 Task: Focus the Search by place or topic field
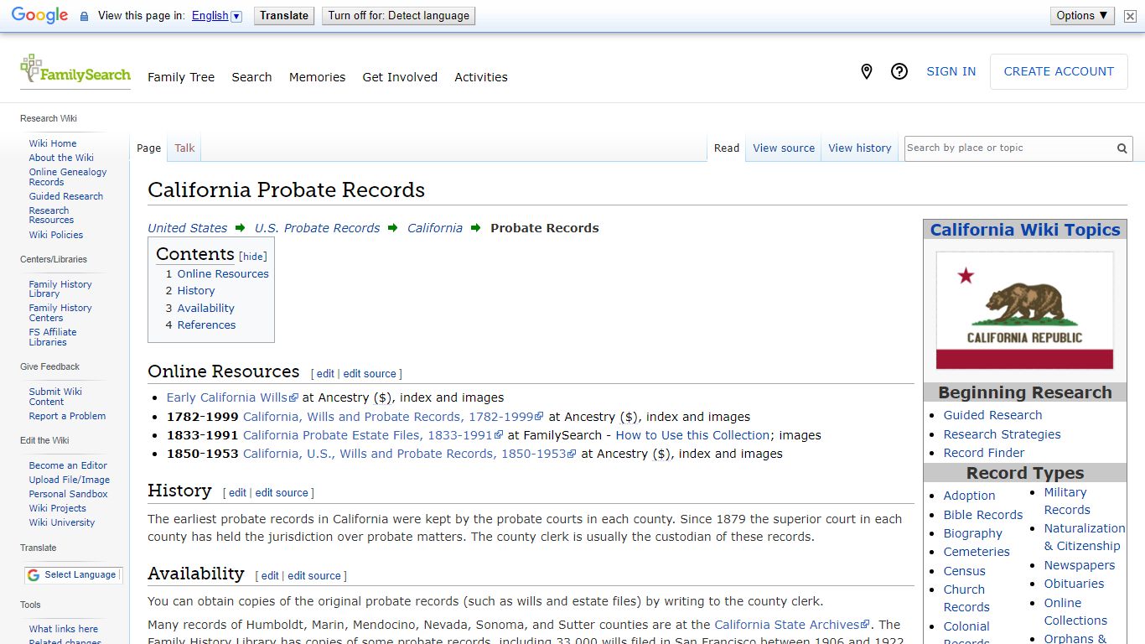click(1009, 148)
